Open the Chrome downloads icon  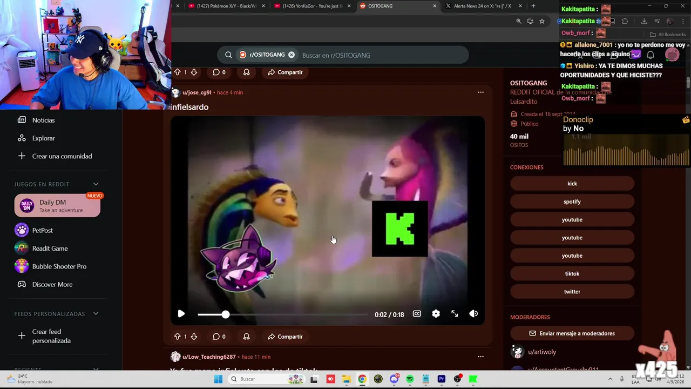[644, 21]
